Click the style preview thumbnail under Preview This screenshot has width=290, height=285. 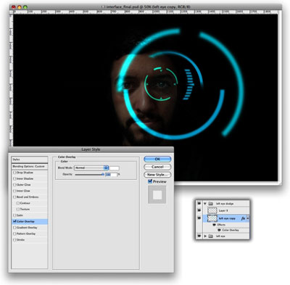pyautogui.click(x=157, y=195)
